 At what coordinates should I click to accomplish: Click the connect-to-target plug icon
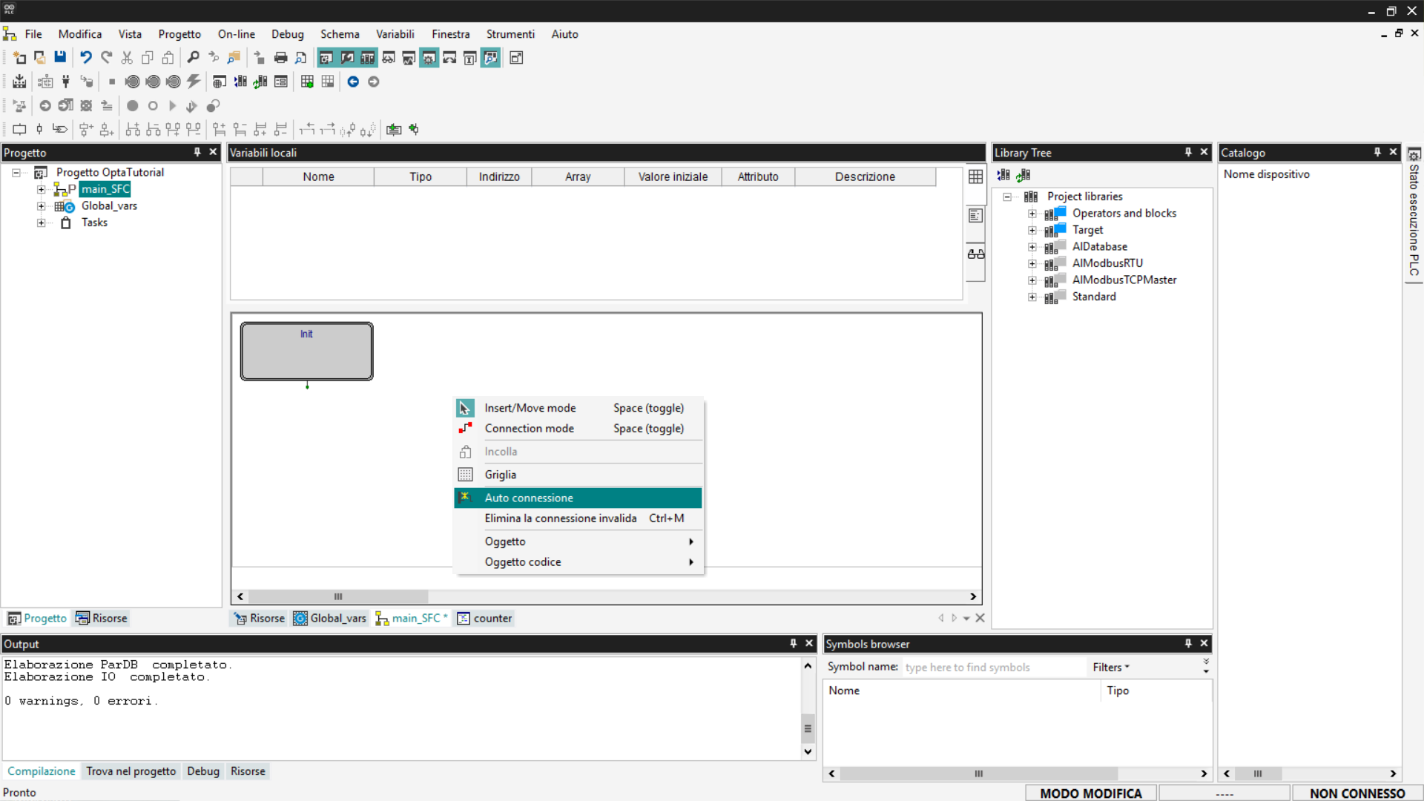pos(66,82)
